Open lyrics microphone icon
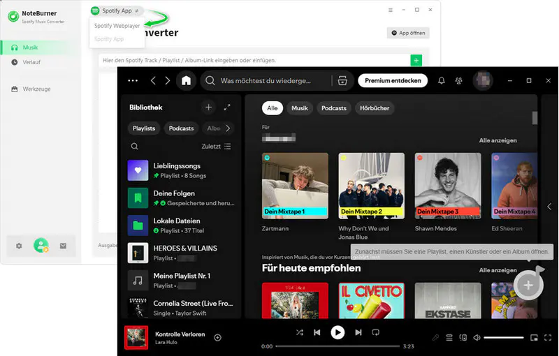The width and height of the screenshot is (559, 356). (435, 337)
